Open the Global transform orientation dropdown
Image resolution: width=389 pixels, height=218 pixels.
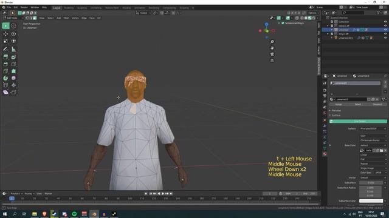[143, 13]
